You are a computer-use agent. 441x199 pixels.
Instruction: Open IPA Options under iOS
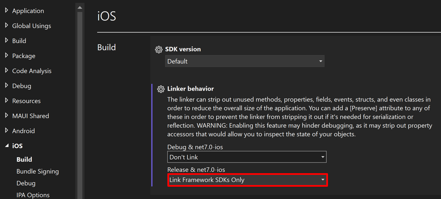click(33, 195)
